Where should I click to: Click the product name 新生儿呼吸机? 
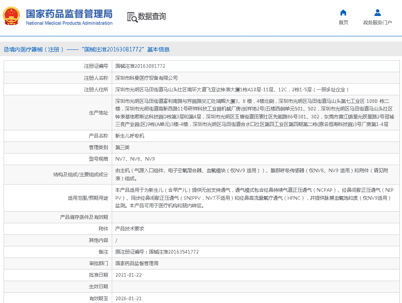pos(129,136)
